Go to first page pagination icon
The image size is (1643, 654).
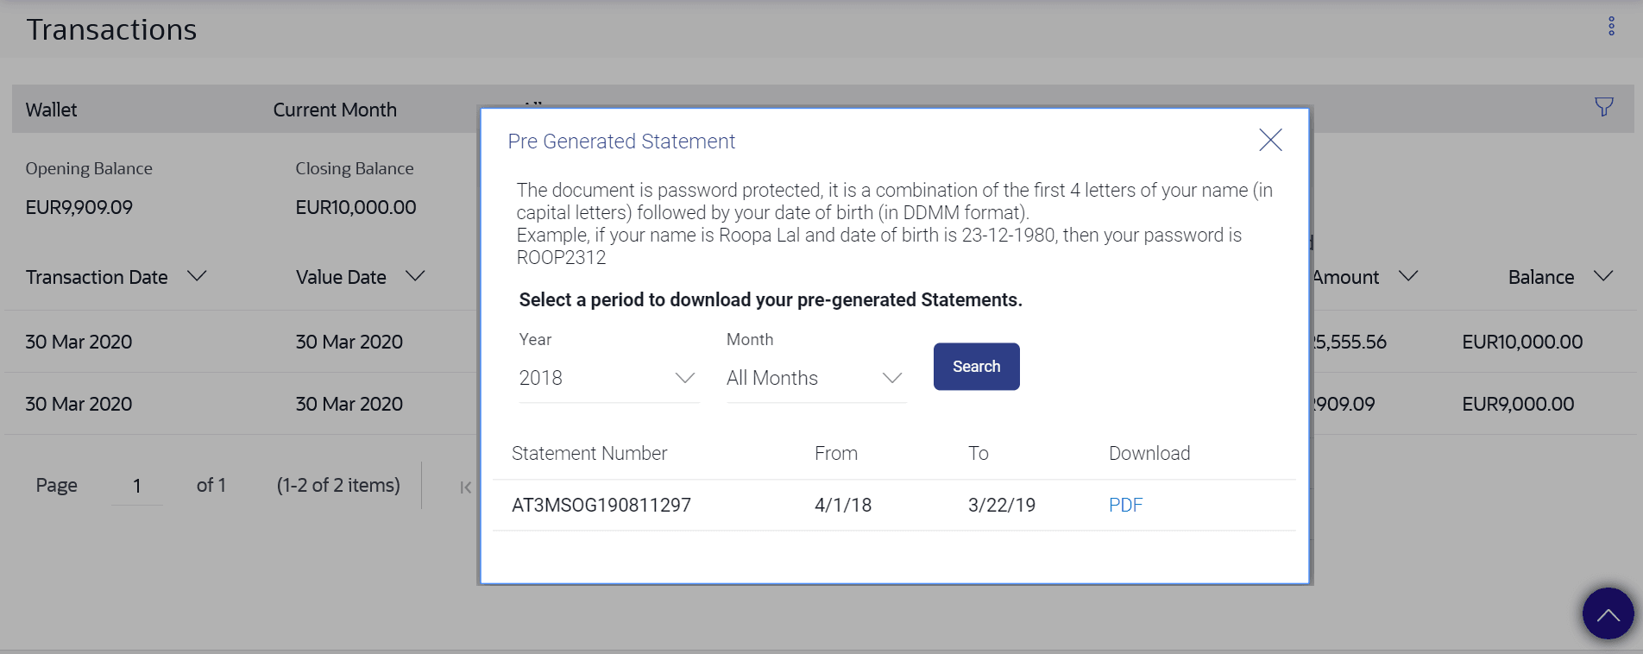[x=465, y=487]
